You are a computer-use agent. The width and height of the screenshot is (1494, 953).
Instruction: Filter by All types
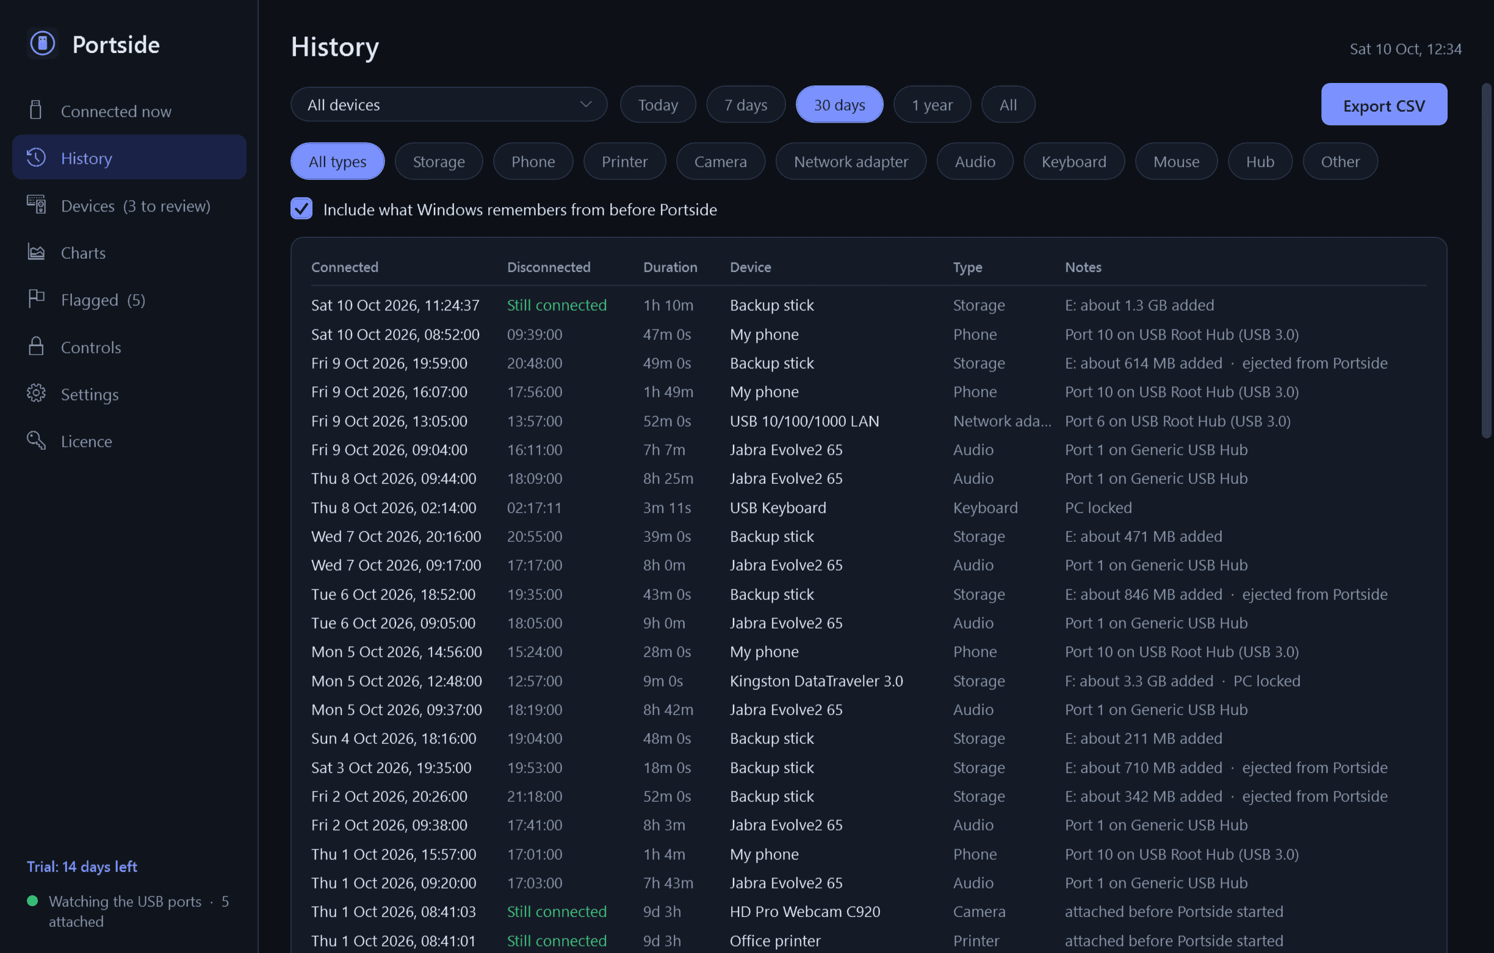point(337,161)
